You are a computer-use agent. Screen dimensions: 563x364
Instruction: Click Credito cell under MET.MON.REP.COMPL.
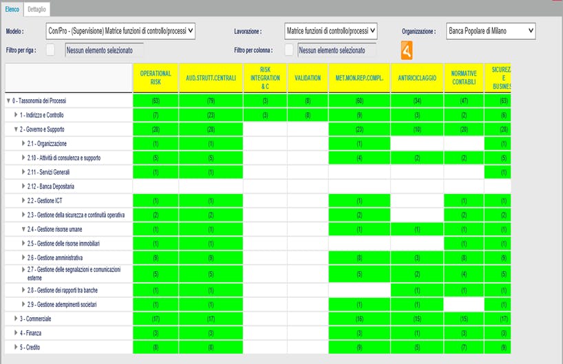359,347
